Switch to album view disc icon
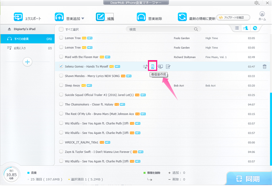272x190 pixels. 255,28
